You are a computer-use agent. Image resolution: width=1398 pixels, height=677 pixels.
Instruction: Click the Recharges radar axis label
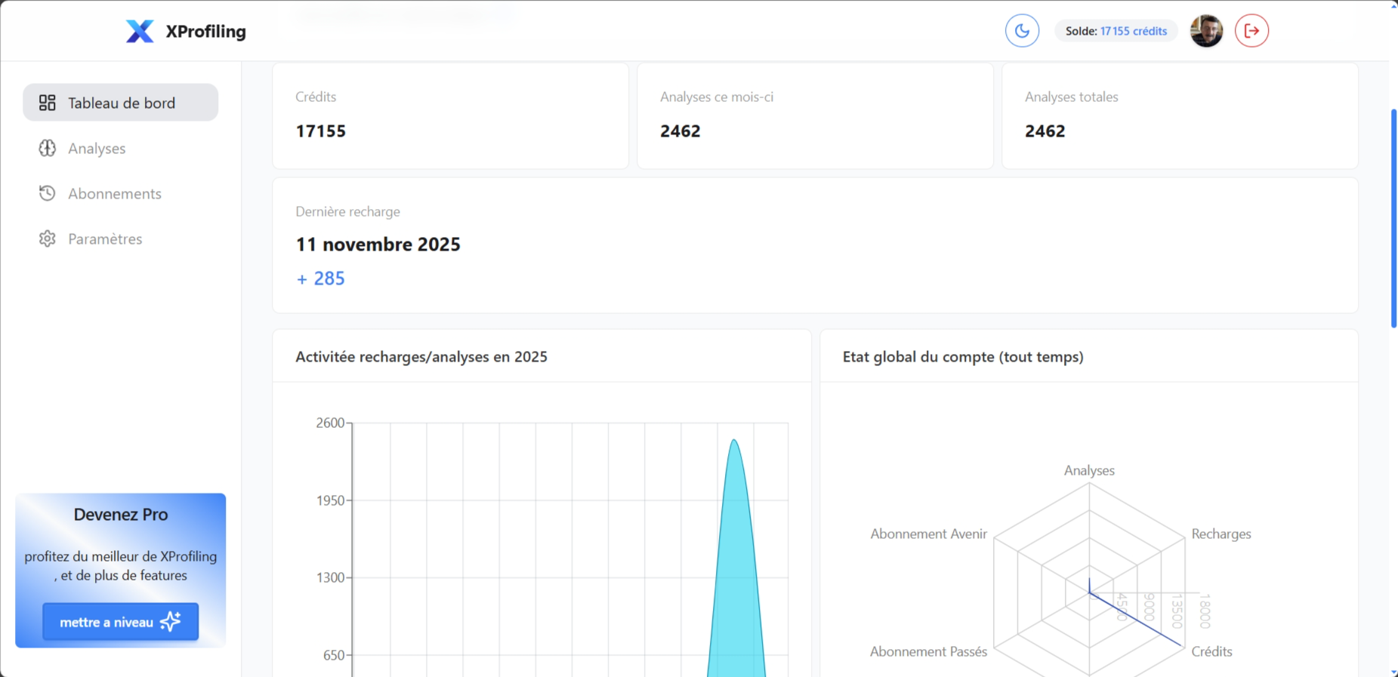pyautogui.click(x=1221, y=534)
